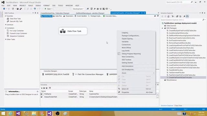This screenshot has height=116, width=207.
Task: Undo the last action
Action: click(35, 9)
